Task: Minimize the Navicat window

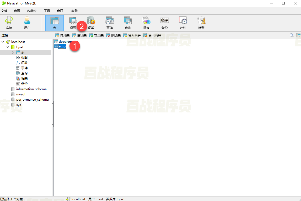Action: 272,3
